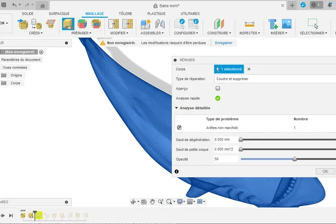
Task: Activate the (Non enregistré) component radio button
Action: click(x=41, y=52)
